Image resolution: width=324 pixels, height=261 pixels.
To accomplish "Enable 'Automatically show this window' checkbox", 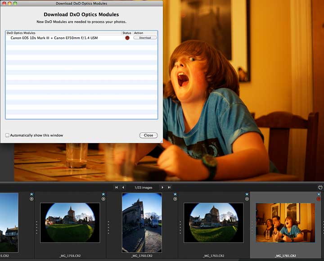I will pyautogui.click(x=7, y=135).
